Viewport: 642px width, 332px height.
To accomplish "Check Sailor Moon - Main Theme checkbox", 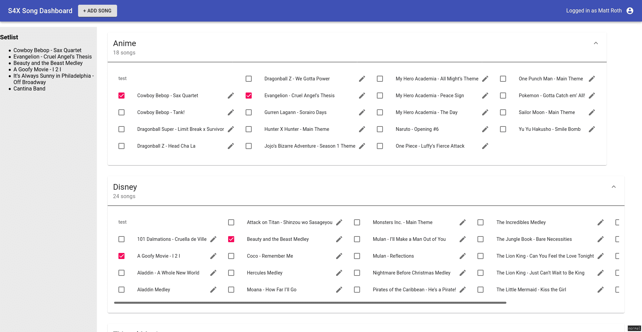I will pyautogui.click(x=503, y=112).
